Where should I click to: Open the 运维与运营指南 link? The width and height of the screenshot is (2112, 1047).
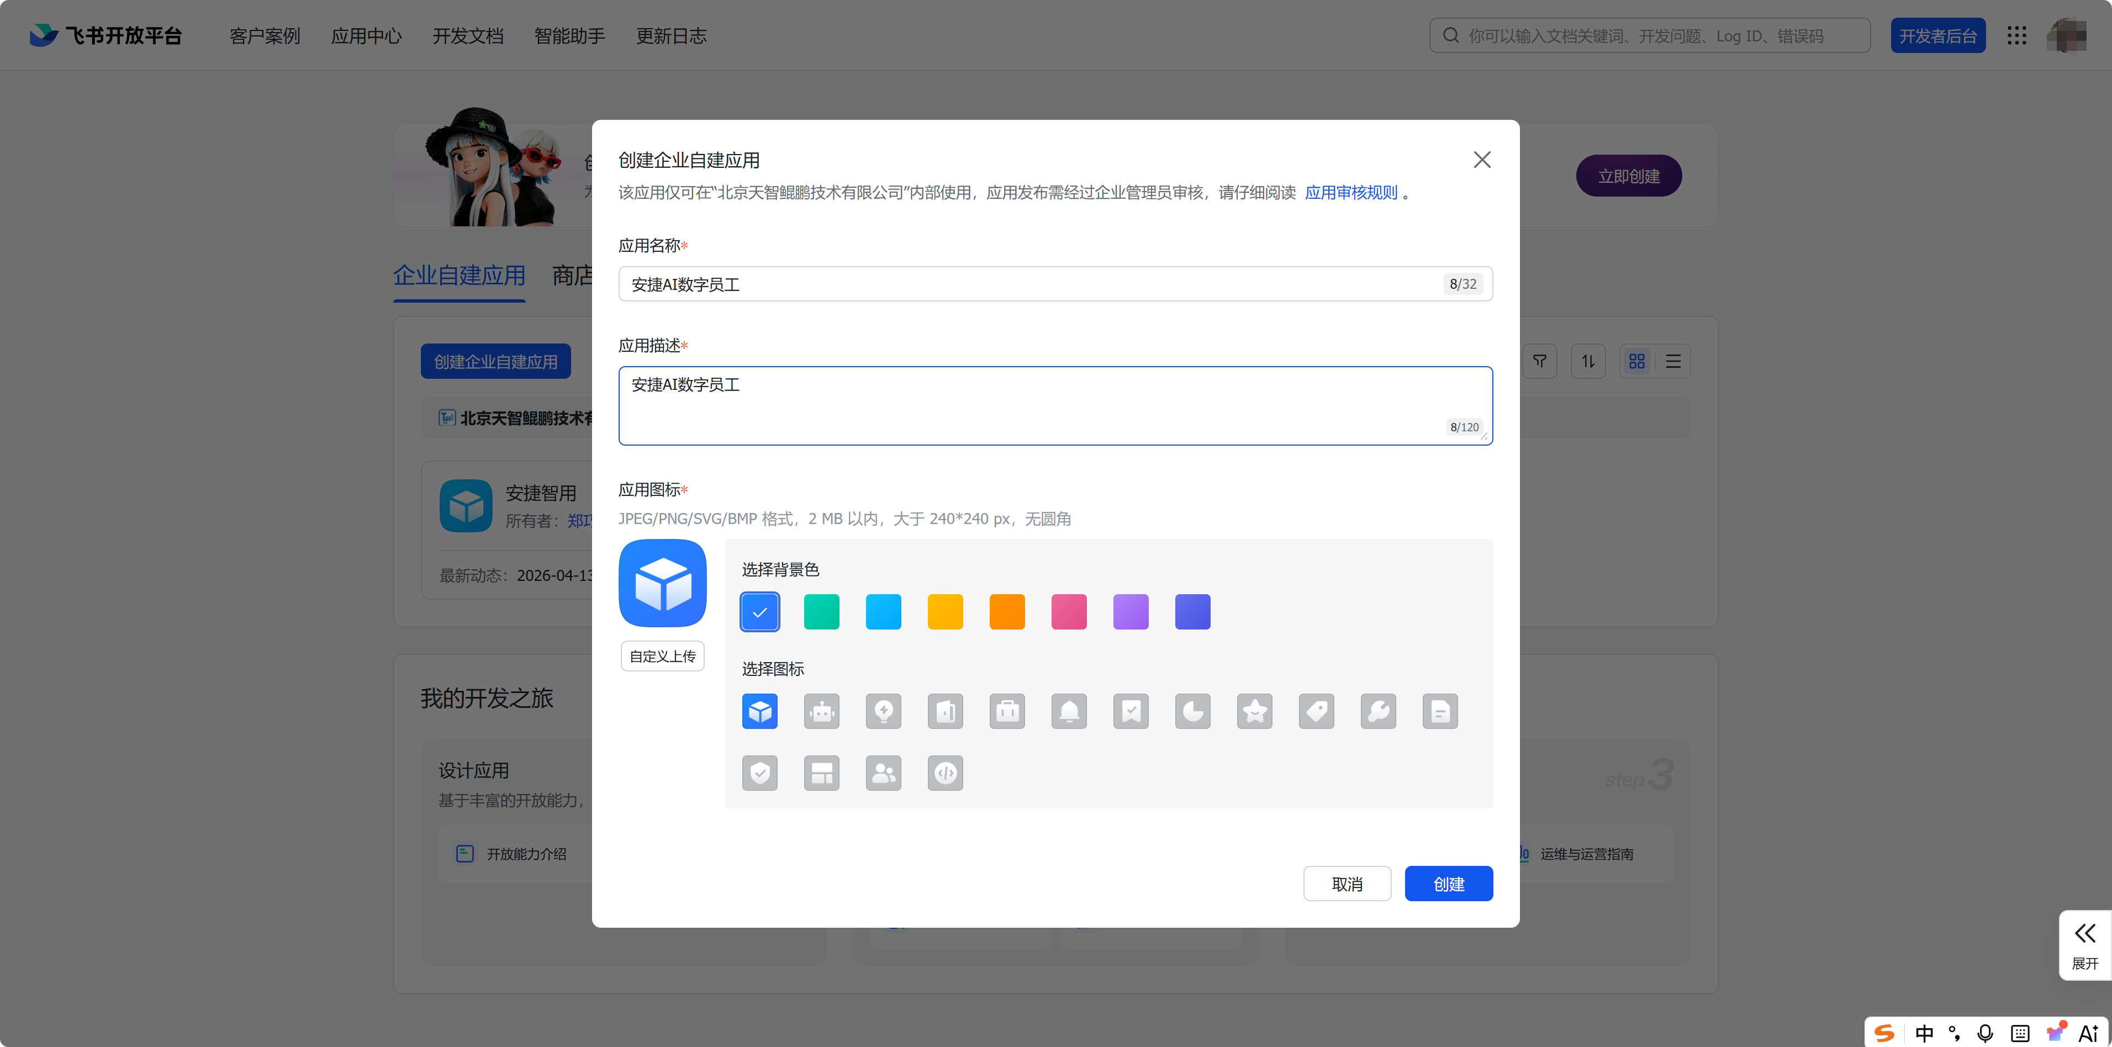coord(1586,854)
